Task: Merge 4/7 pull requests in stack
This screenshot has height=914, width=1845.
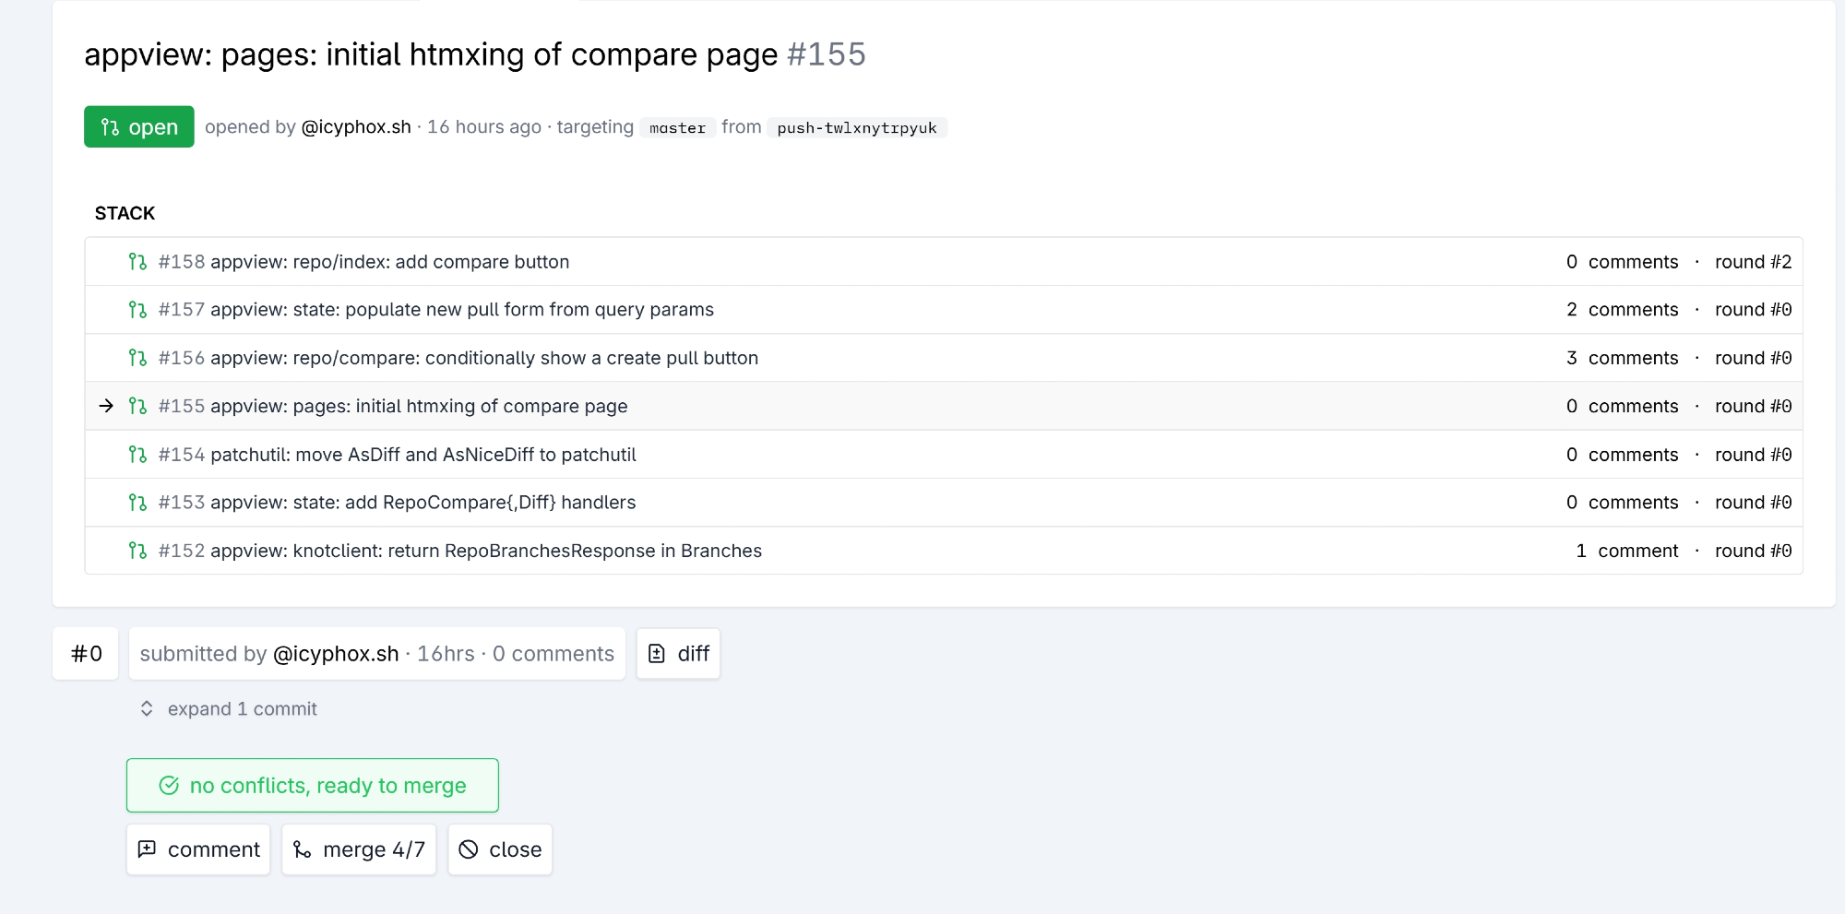Action: coord(359,849)
